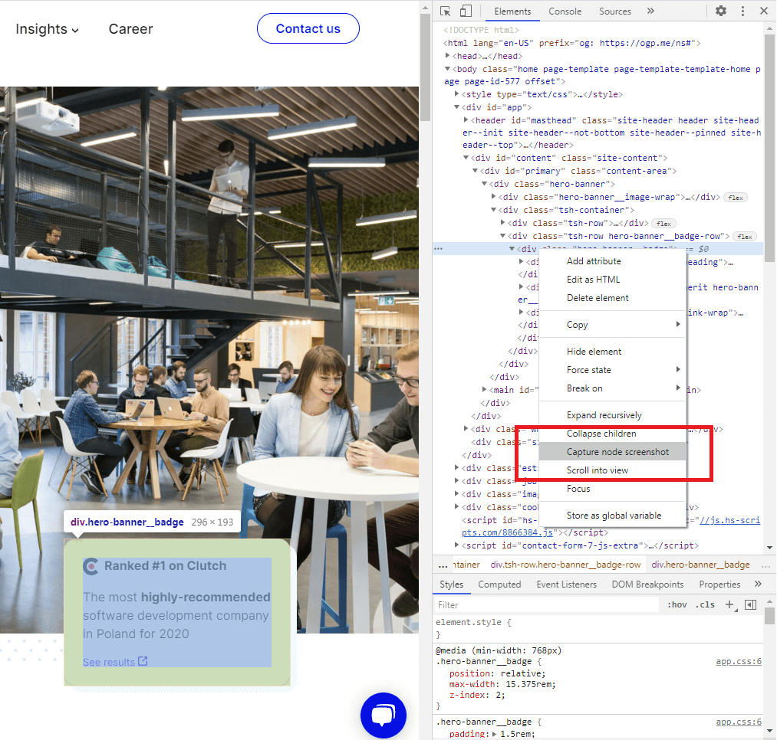Click the webpage vertical scrollbar thumb
The width and height of the screenshot is (777, 740).
pyautogui.click(x=425, y=67)
